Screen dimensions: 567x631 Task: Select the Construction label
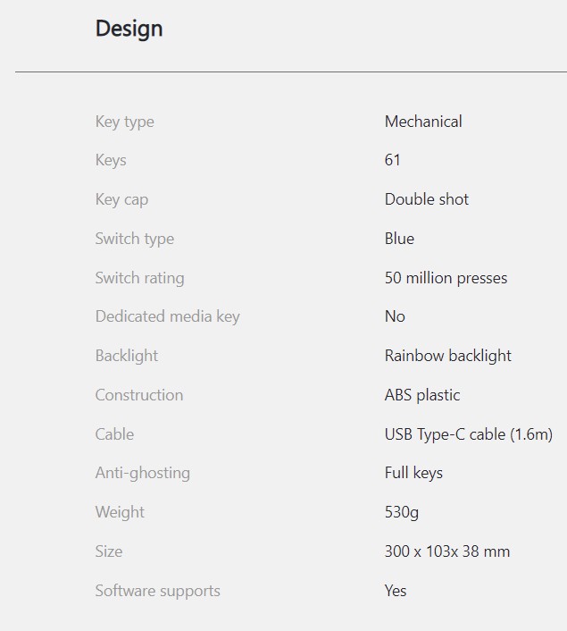coord(139,395)
